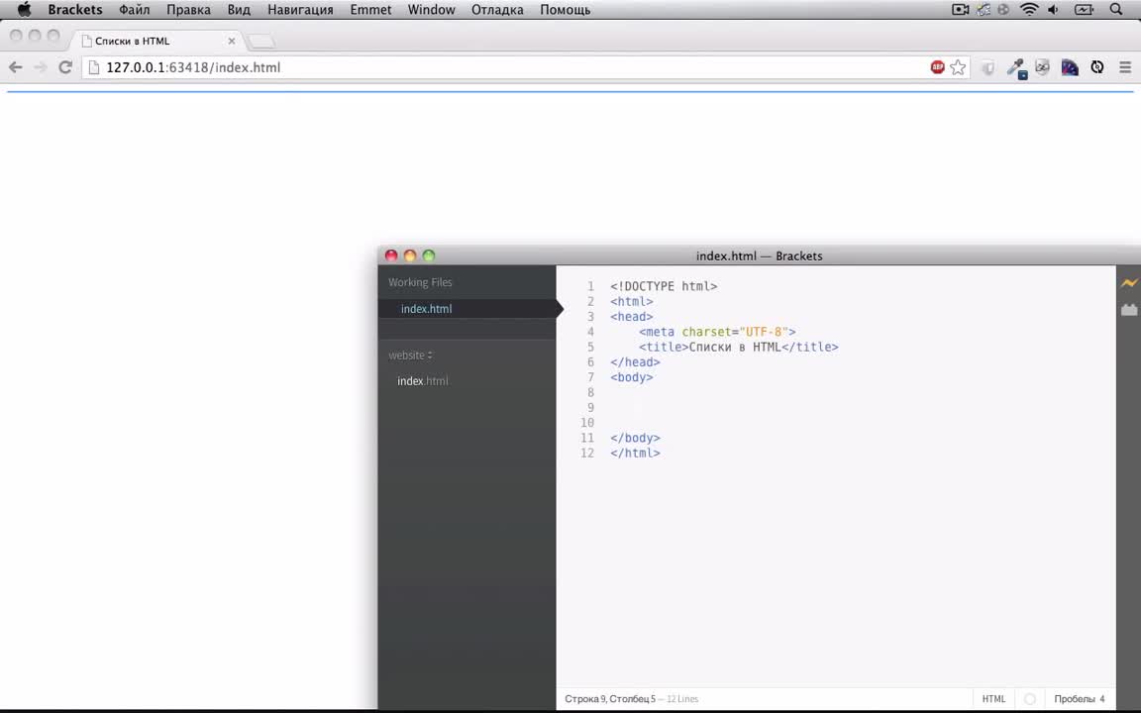1141x713 pixels.
Task: Open the Working Files panel header
Action: [x=420, y=282]
